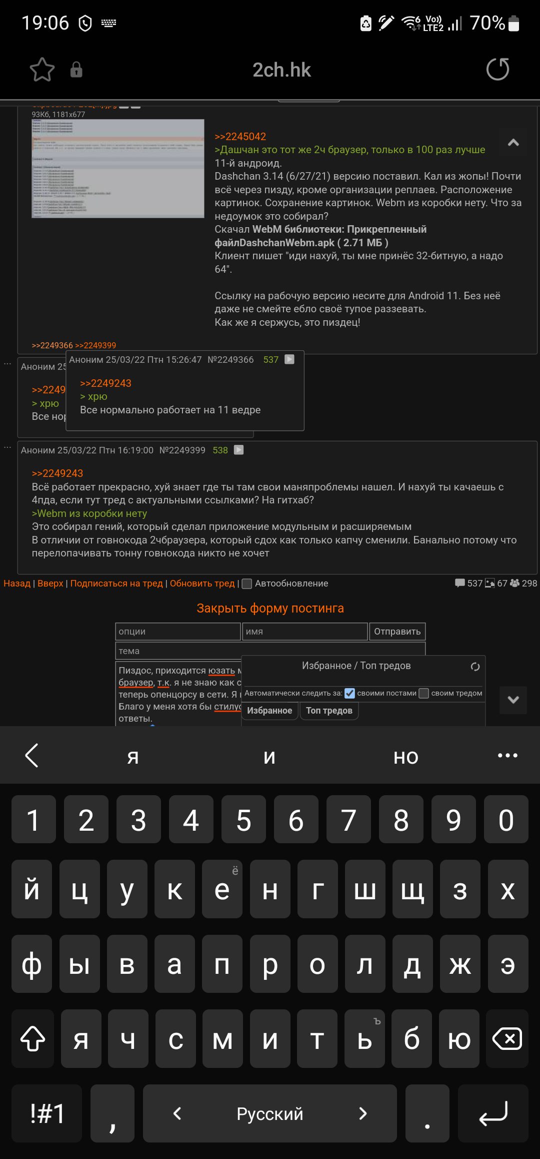Bookmark the page with the star icon
This screenshot has width=540, height=1159.
pos(42,70)
